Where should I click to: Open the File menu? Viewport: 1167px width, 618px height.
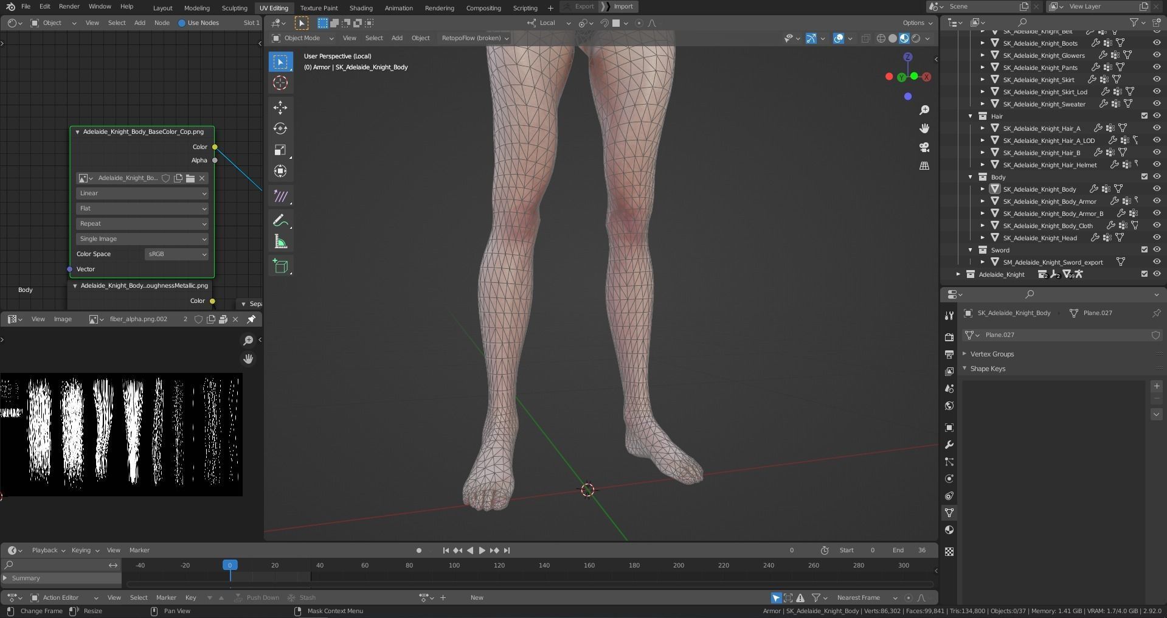pyautogui.click(x=26, y=7)
